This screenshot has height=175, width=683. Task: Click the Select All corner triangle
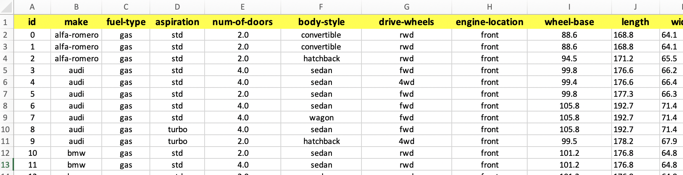[7, 7]
